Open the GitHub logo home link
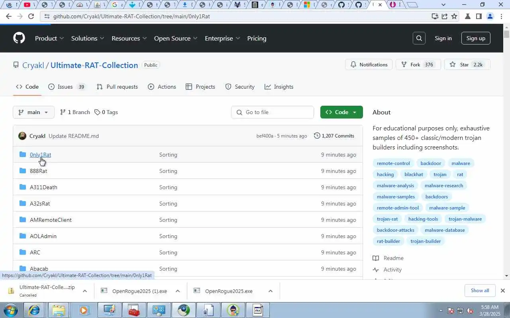510x318 pixels. click(19, 38)
